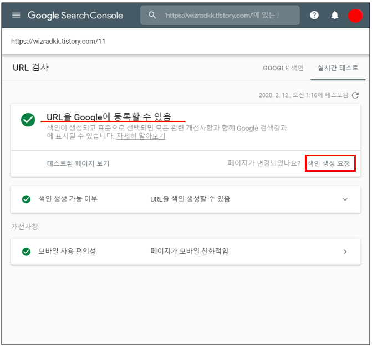Click the tested timestamp 2020. 2. 12.
The width and height of the screenshot is (372, 348).
[303, 95]
